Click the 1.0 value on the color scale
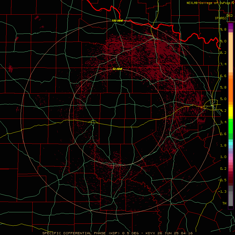The image size is (235, 235). coord(223,157)
